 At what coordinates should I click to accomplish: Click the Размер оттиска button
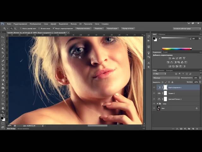point(128,28)
